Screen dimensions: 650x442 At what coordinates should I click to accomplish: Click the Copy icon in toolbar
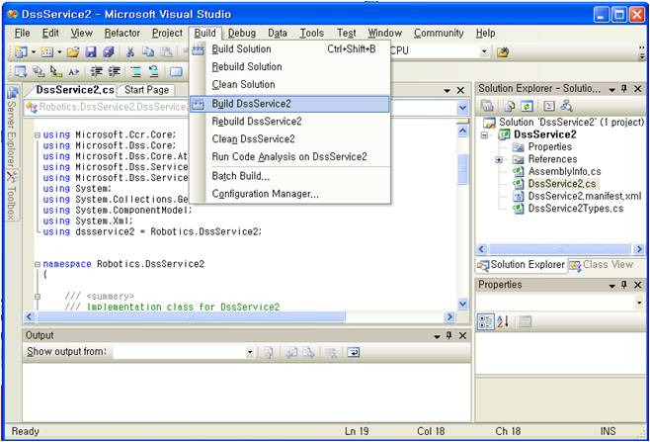click(148, 51)
